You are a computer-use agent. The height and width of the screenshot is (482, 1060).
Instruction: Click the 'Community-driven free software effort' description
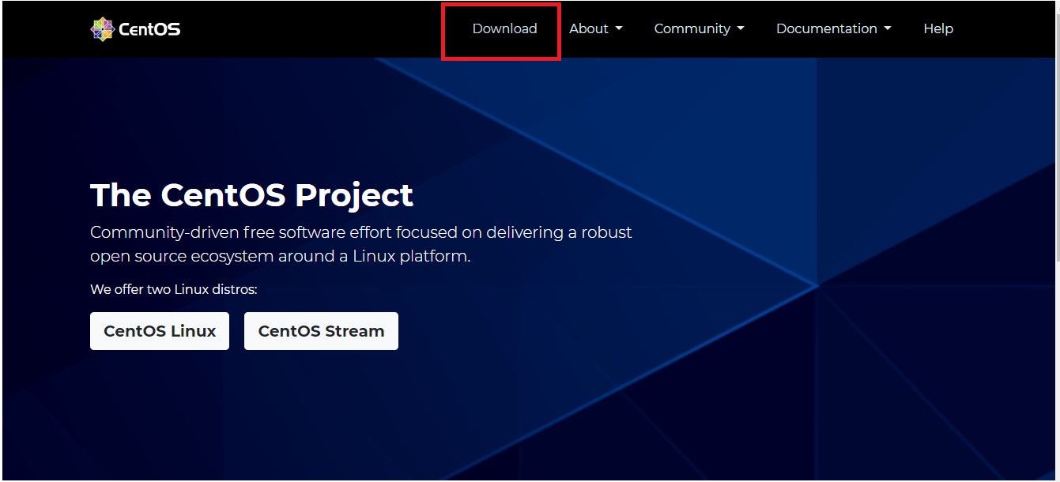pyautogui.click(x=361, y=244)
